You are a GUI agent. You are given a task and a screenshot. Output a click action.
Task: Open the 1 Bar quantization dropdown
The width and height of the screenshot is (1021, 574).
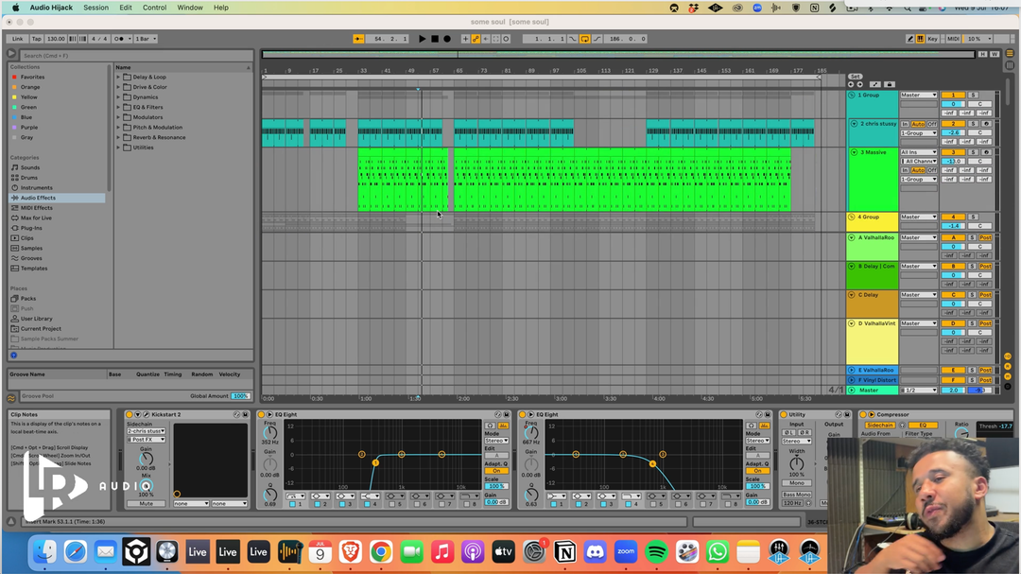[146, 39]
